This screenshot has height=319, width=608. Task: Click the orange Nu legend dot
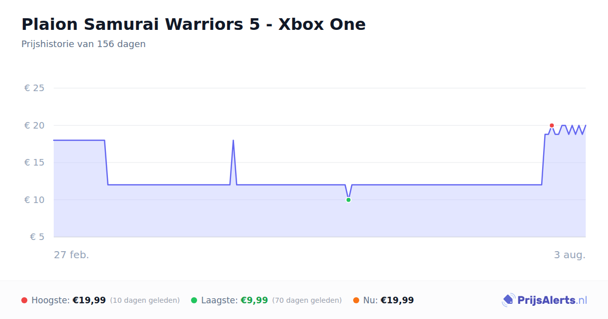point(356,300)
